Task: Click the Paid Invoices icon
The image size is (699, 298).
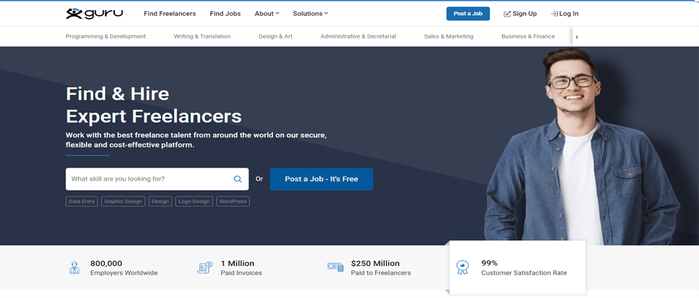Action: coord(204,268)
